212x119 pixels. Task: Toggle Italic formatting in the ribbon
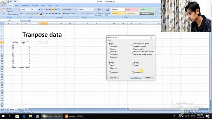[25, 14]
